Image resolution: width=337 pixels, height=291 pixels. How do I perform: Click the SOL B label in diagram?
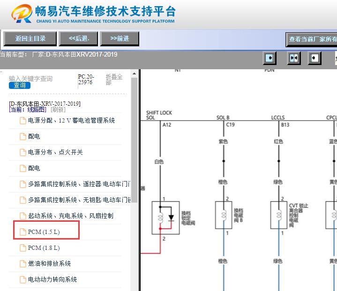pyautogui.click(x=223, y=117)
